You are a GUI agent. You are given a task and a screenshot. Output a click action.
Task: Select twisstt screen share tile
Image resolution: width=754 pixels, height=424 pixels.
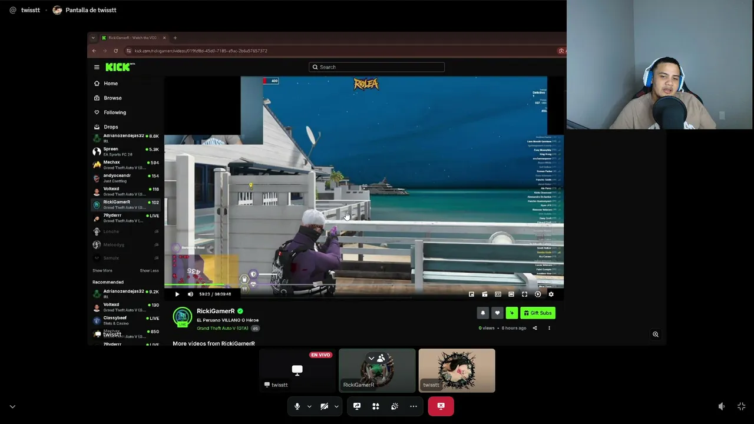[297, 371]
